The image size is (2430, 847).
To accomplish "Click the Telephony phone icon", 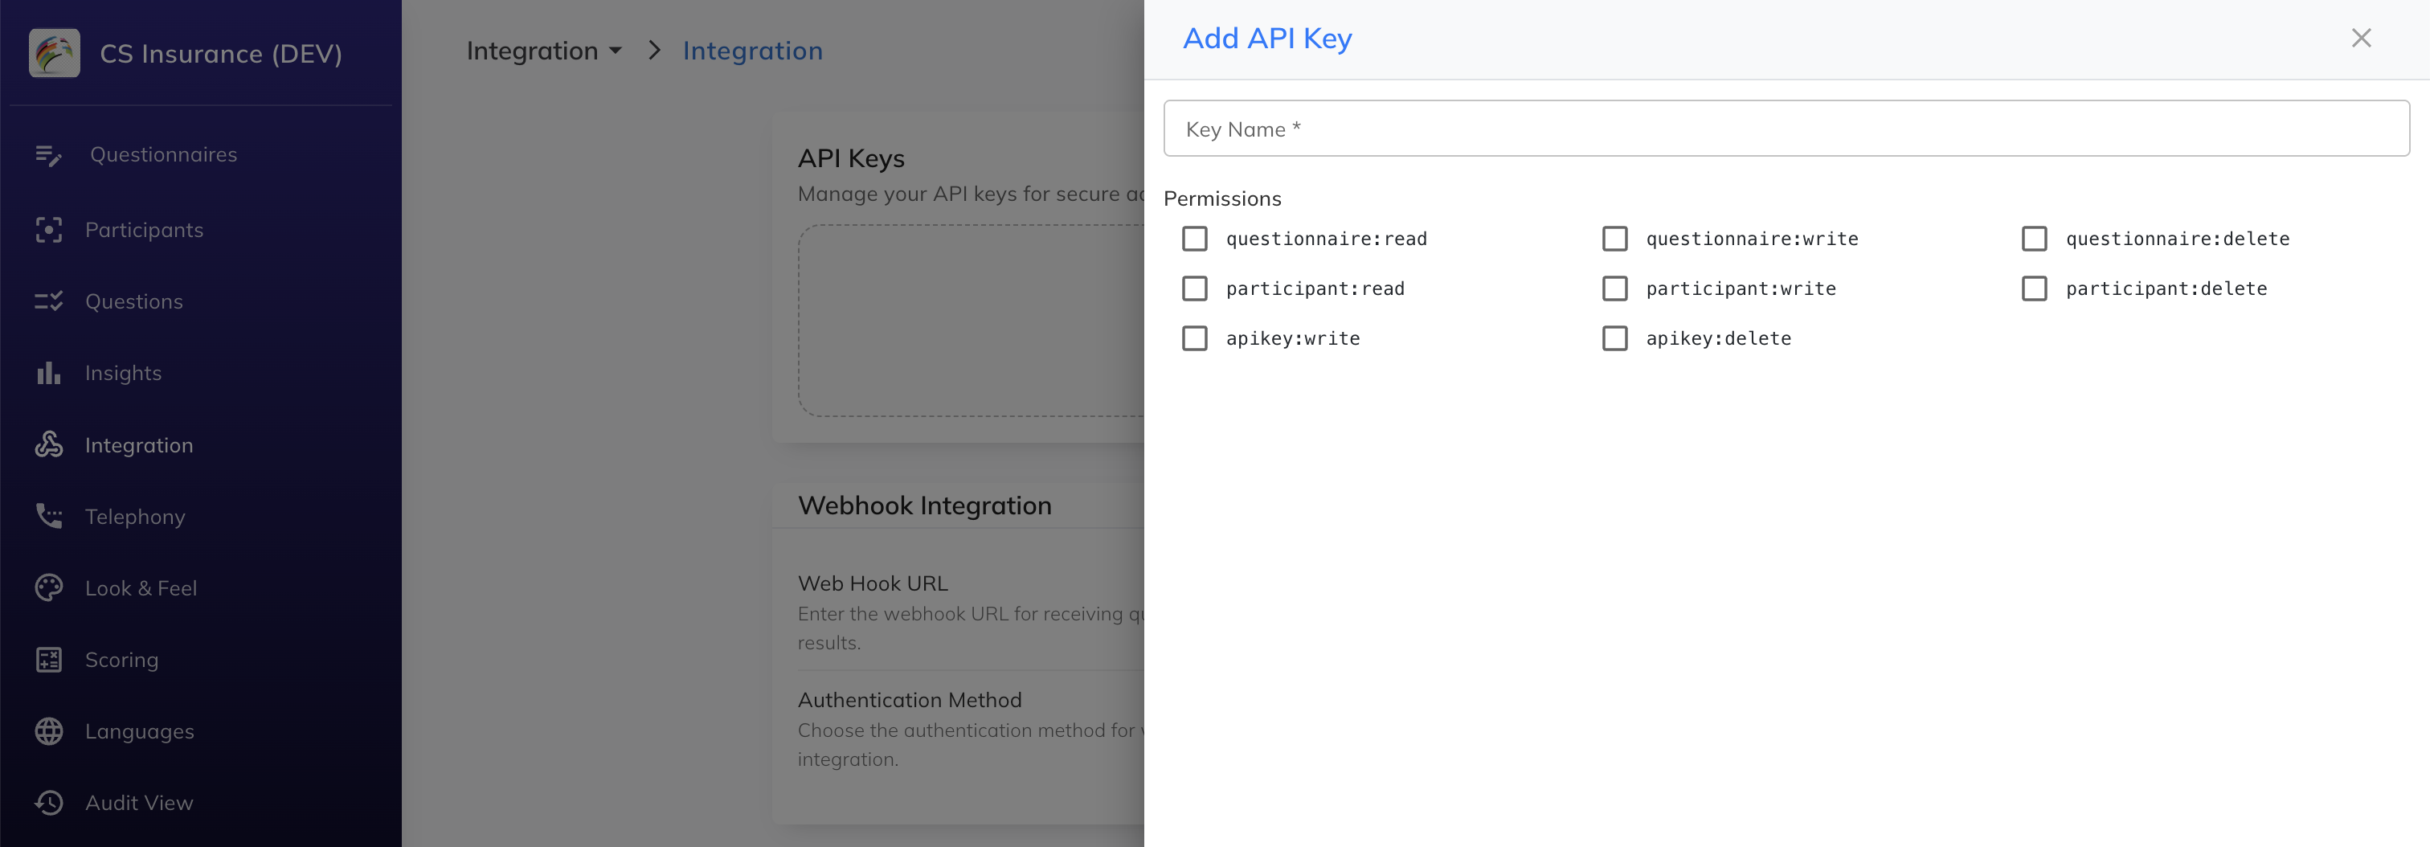I will click(x=48, y=516).
